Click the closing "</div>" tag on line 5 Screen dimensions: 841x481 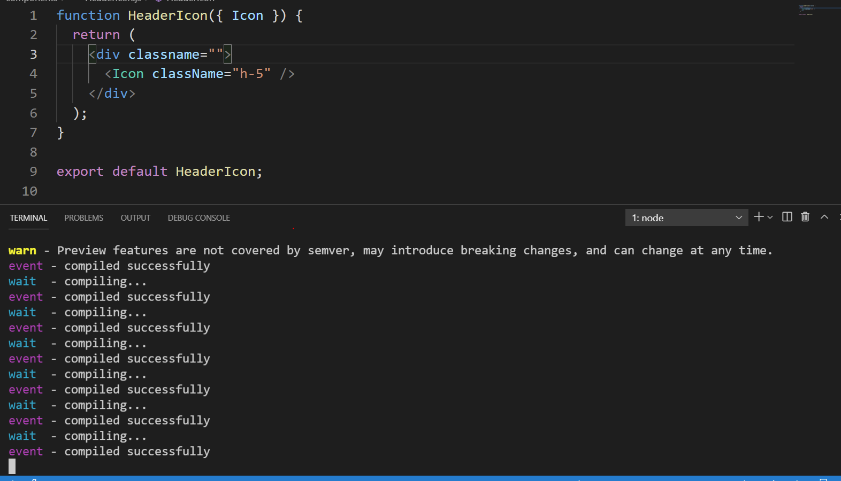pyautogui.click(x=112, y=94)
